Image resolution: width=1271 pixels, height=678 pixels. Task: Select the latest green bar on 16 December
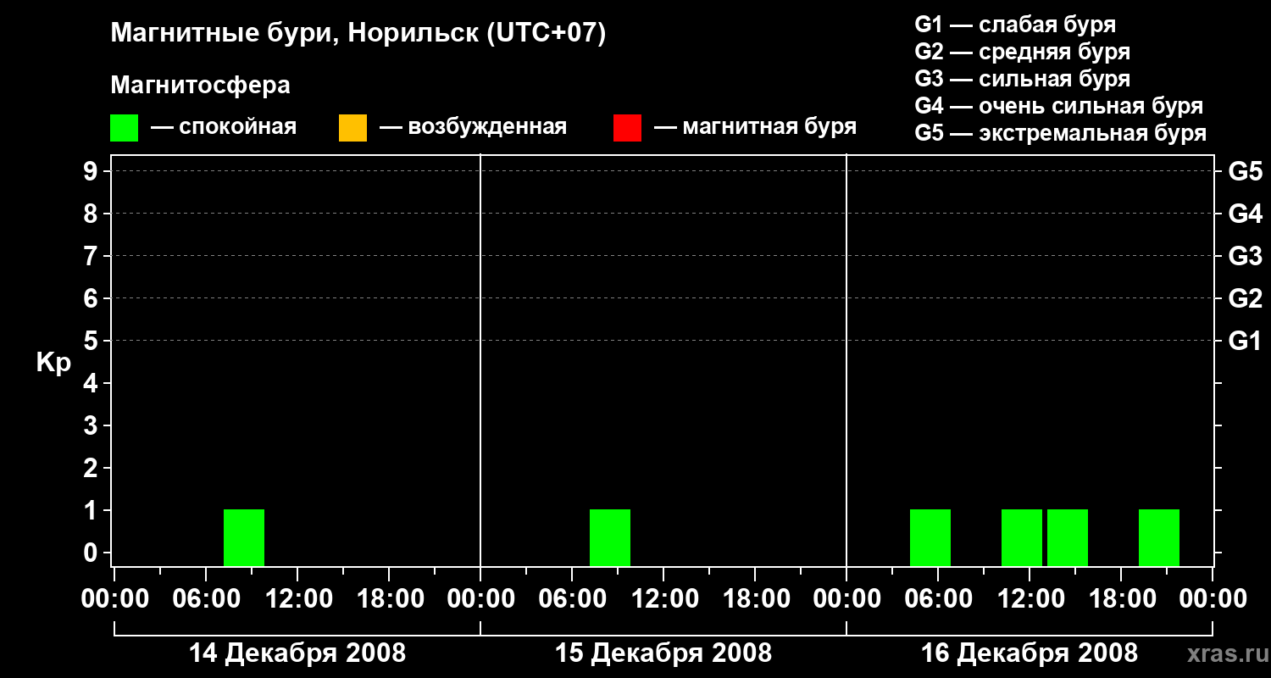coord(1159,537)
